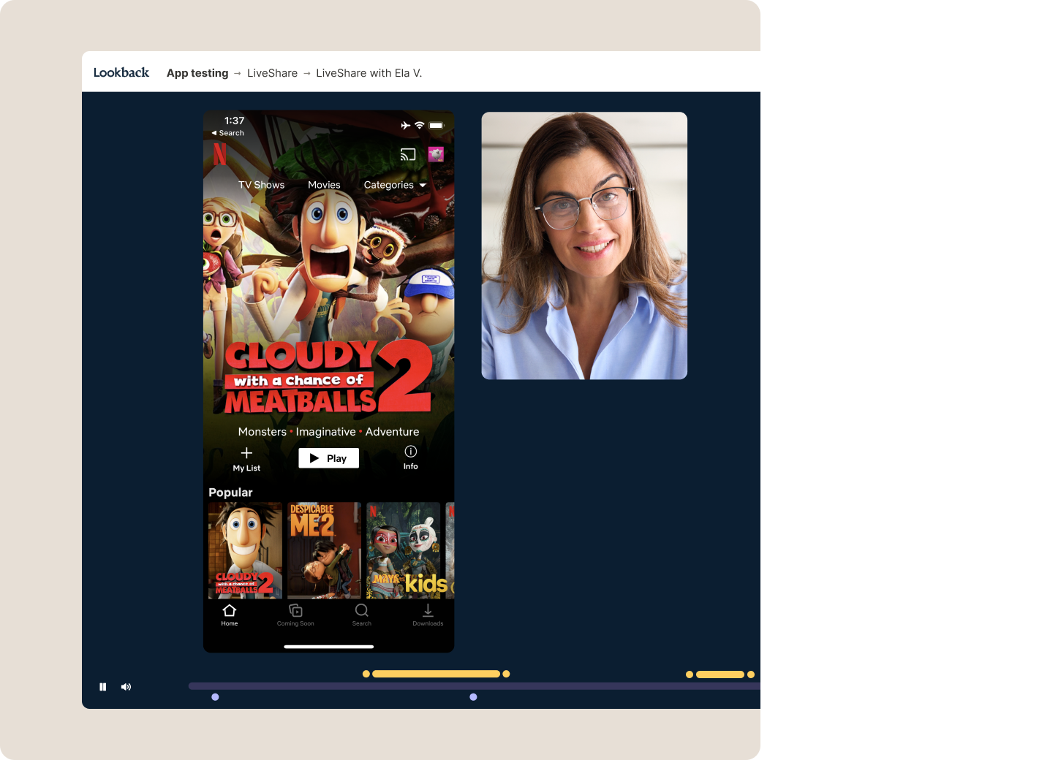Click the Adventure genre tag
Image resolution: width=1050 pixels, height=760 pixels.
(393, 432)
